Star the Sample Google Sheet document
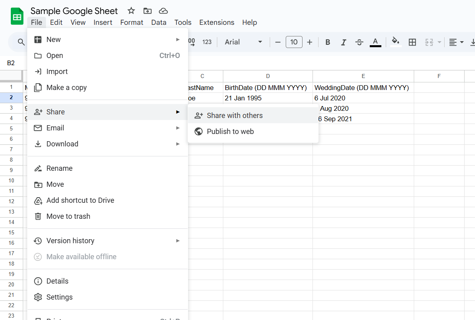The height and width of the screenshot is (320, 475). (131, 11)
